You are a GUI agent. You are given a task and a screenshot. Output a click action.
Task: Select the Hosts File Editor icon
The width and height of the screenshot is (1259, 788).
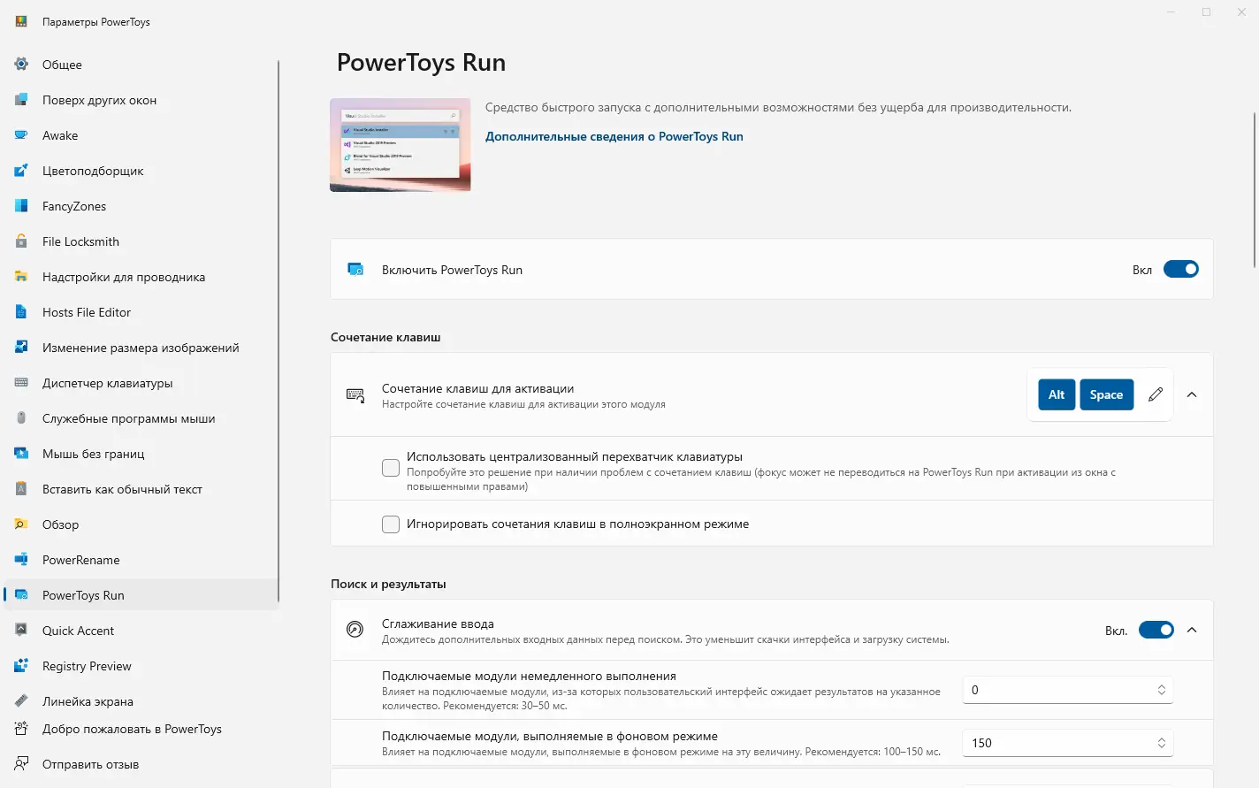[x=21, y=312]
